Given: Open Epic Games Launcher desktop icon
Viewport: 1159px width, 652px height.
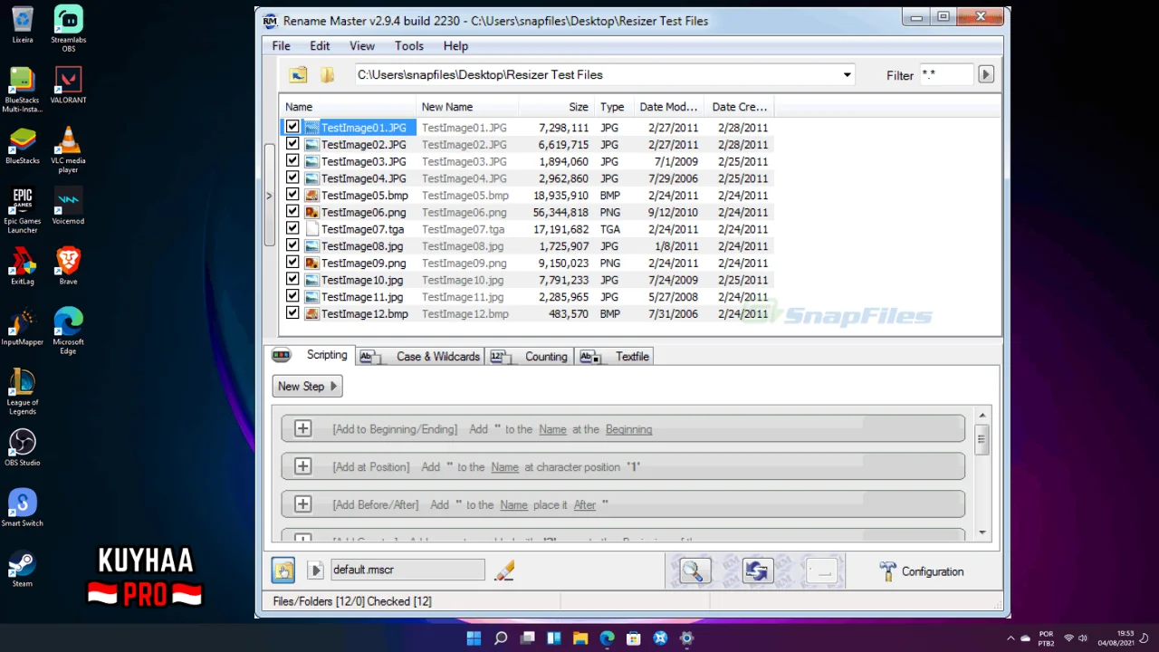Looking at the screenshot, I should (23, 210).
